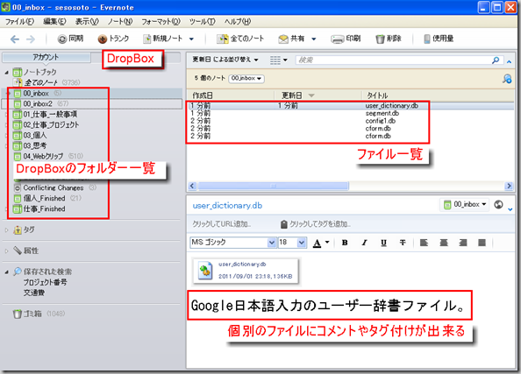Open the 更新日による並び替え sort dropdown

[x=225, y=60]
